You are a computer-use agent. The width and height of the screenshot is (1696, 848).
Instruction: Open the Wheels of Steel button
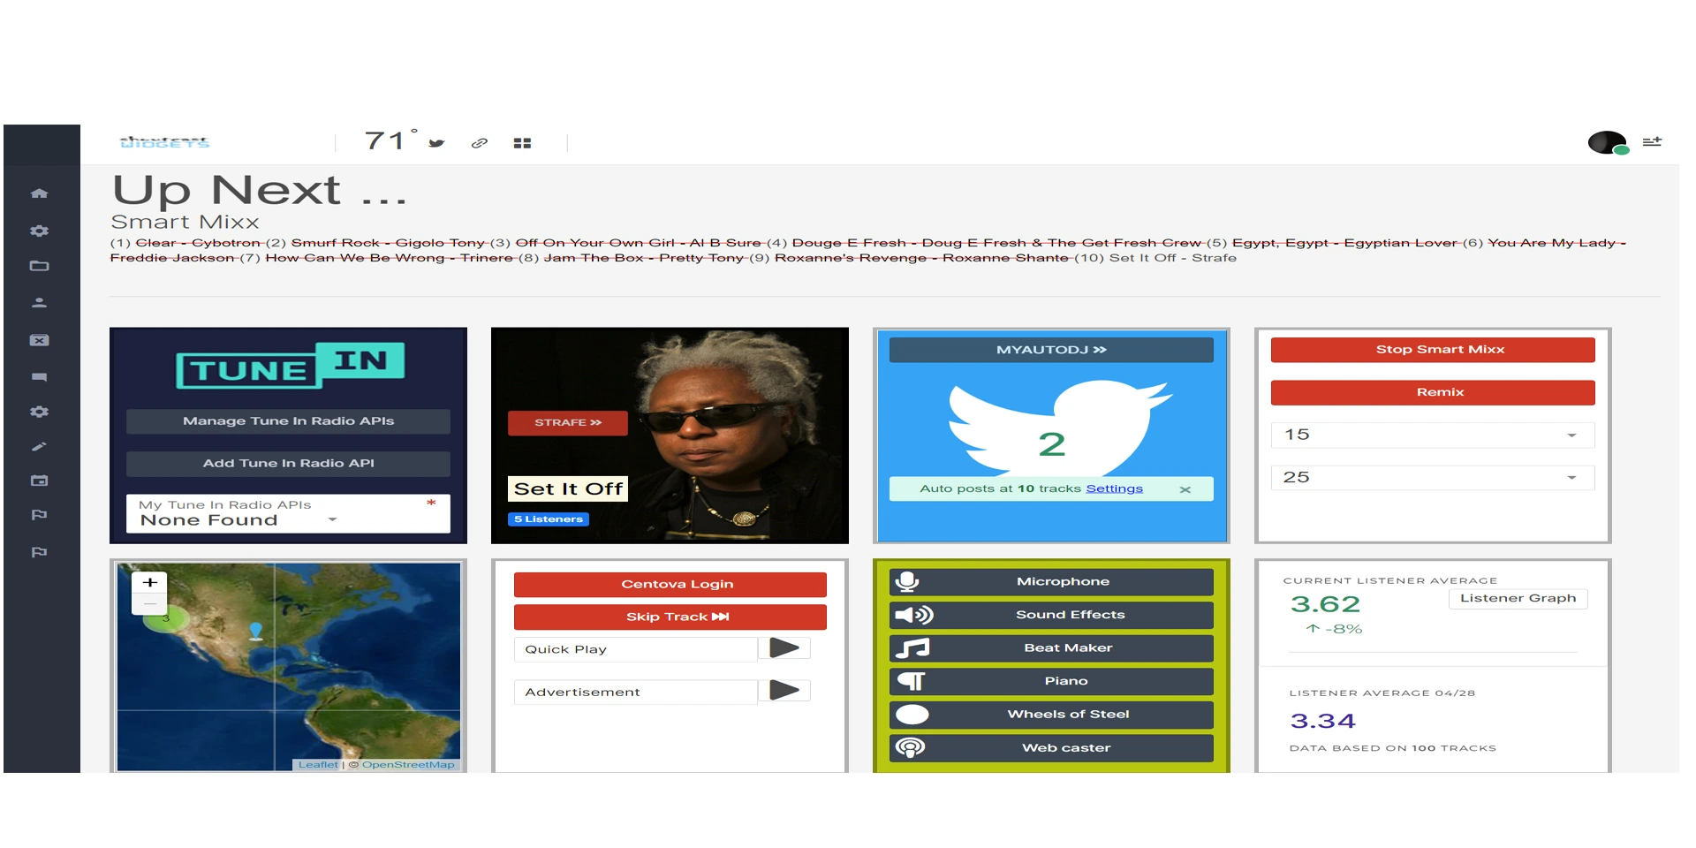click(1051, 715)
